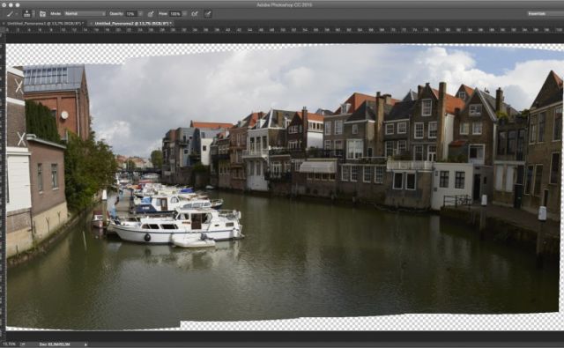Viewport: 564px width, 348px height.
Task: Close the Untitled_Panorama2 tab
Action: (91, 24)
